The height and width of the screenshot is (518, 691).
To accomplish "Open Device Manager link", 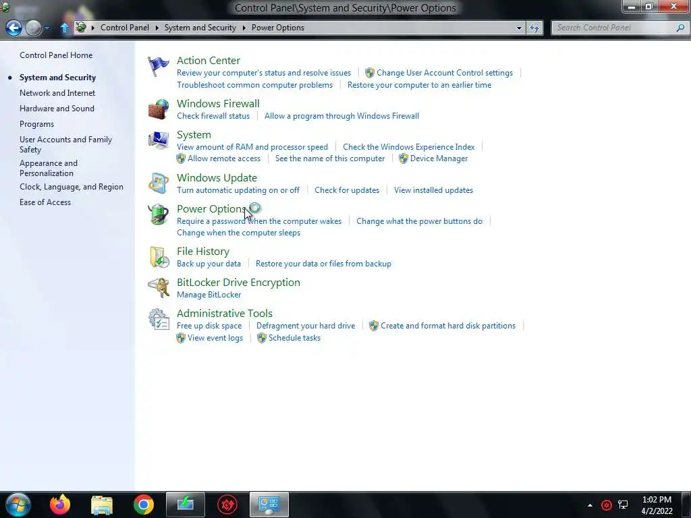I will [x=439, y=159].
